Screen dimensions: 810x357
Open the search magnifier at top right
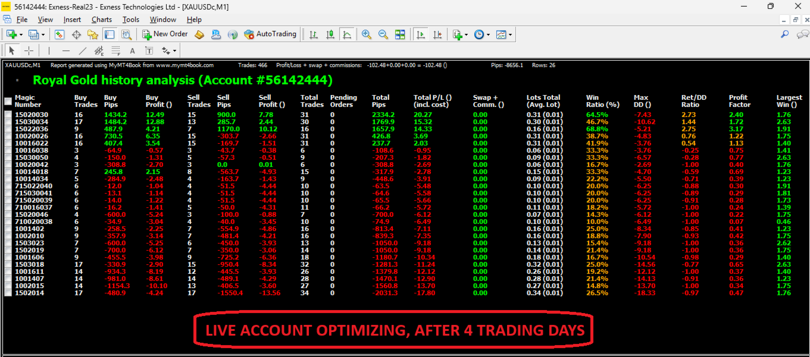click(x=786, y=34)
